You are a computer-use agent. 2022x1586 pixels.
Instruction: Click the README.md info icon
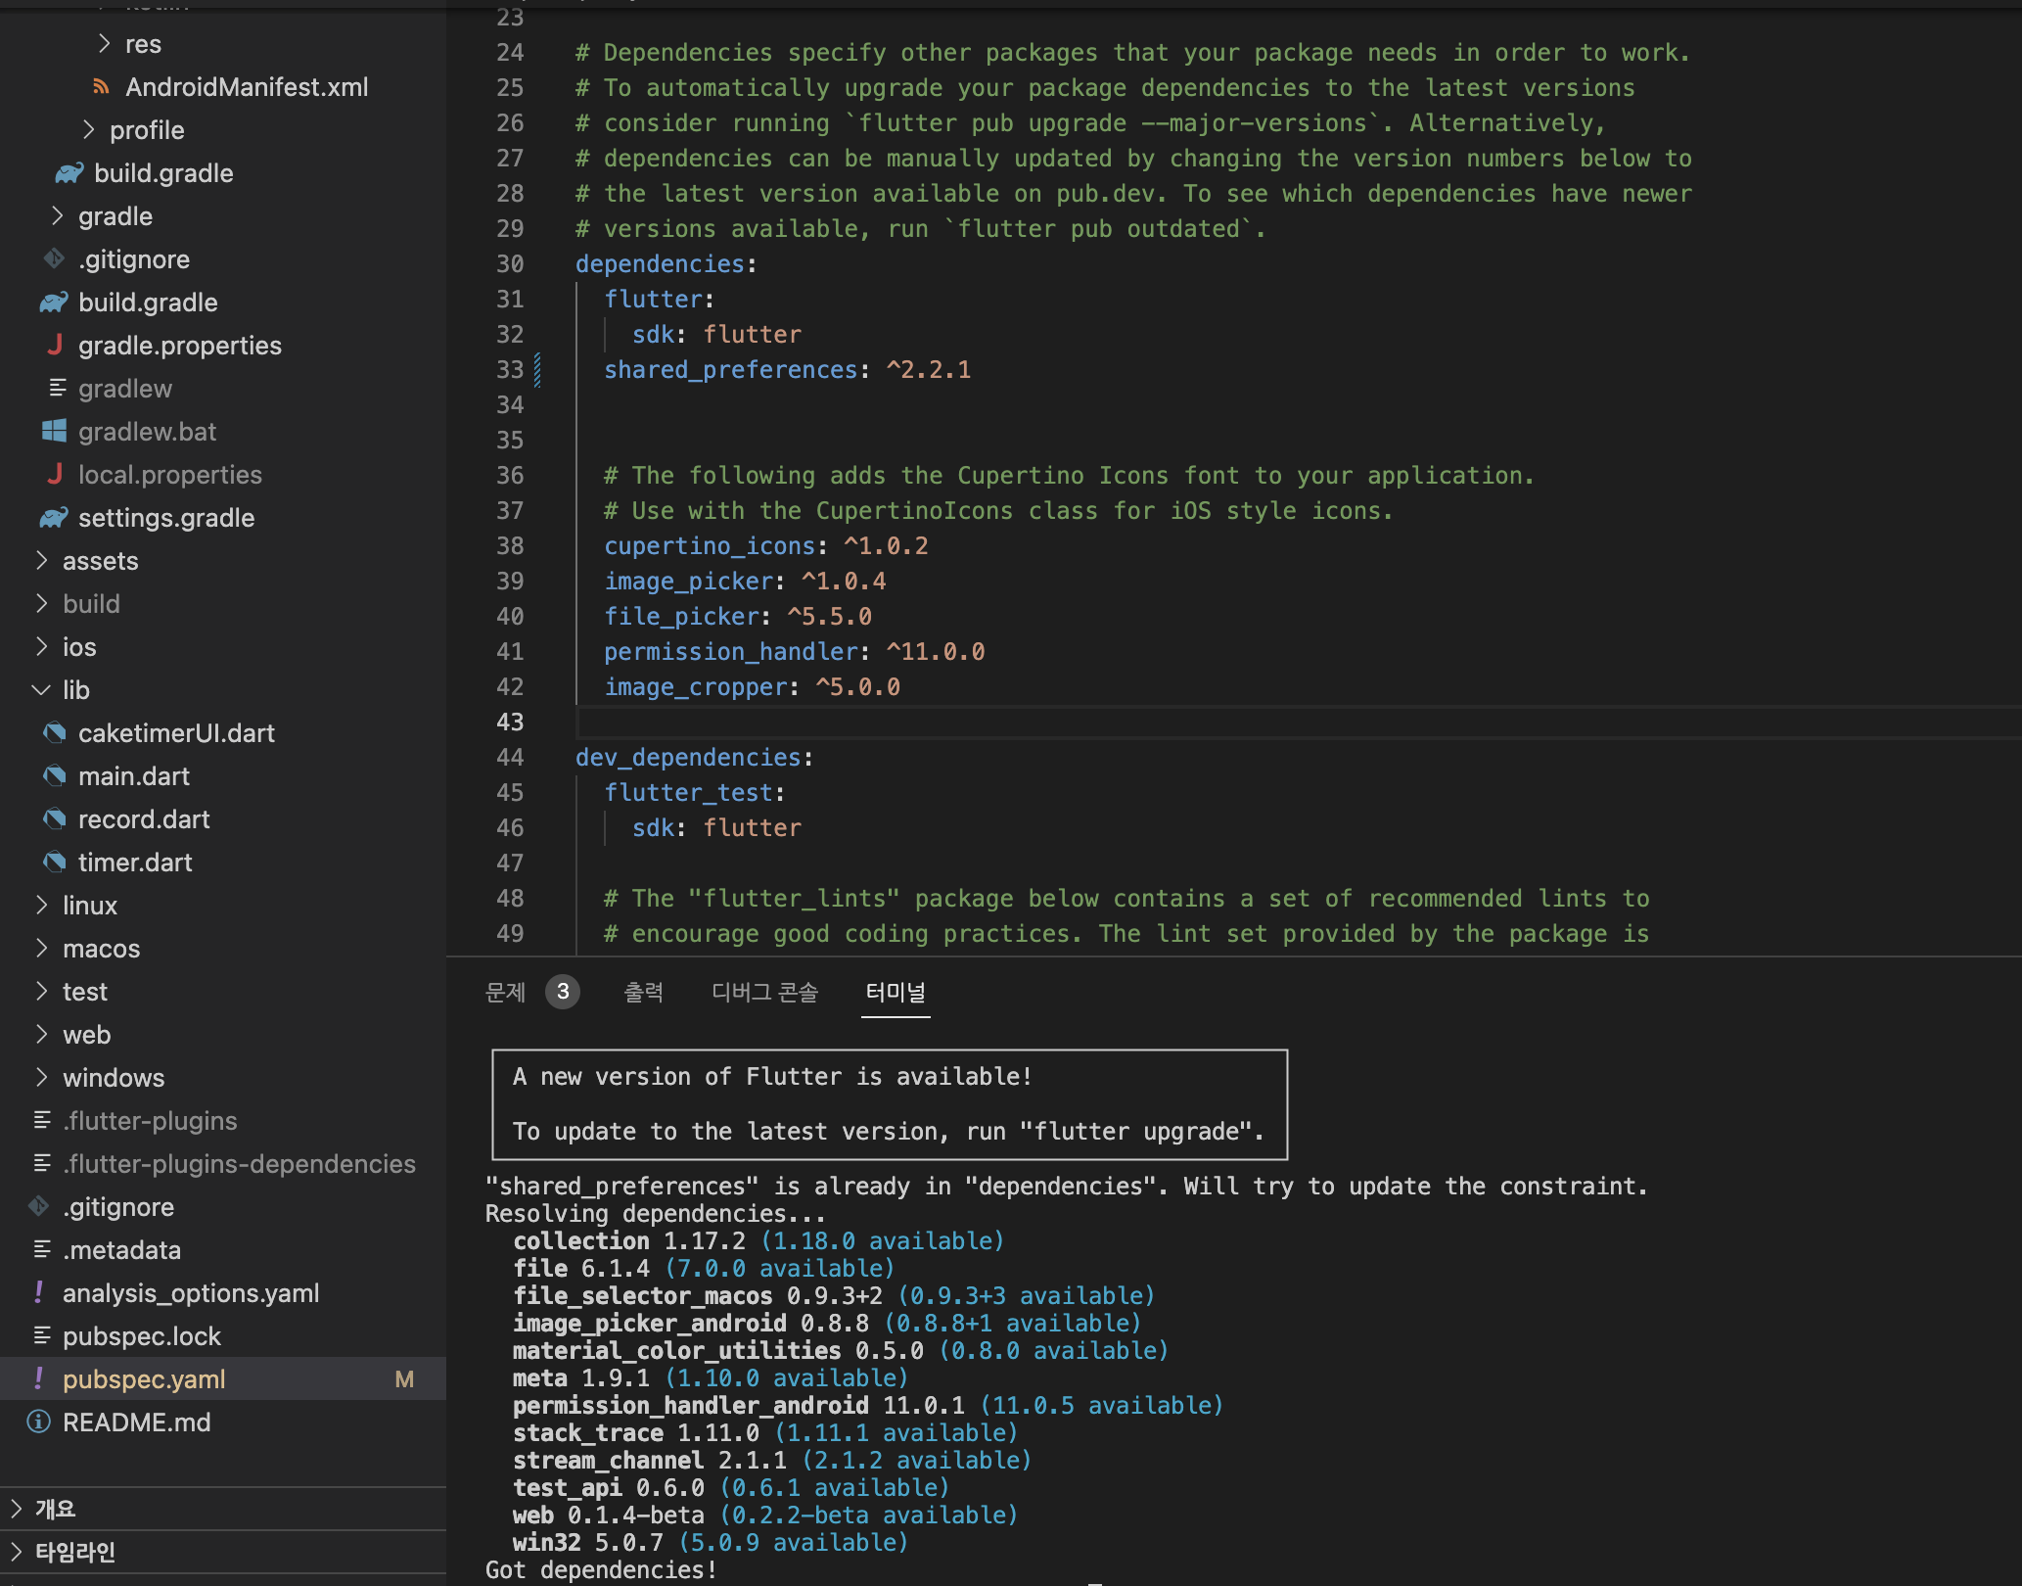[39, 1423]
